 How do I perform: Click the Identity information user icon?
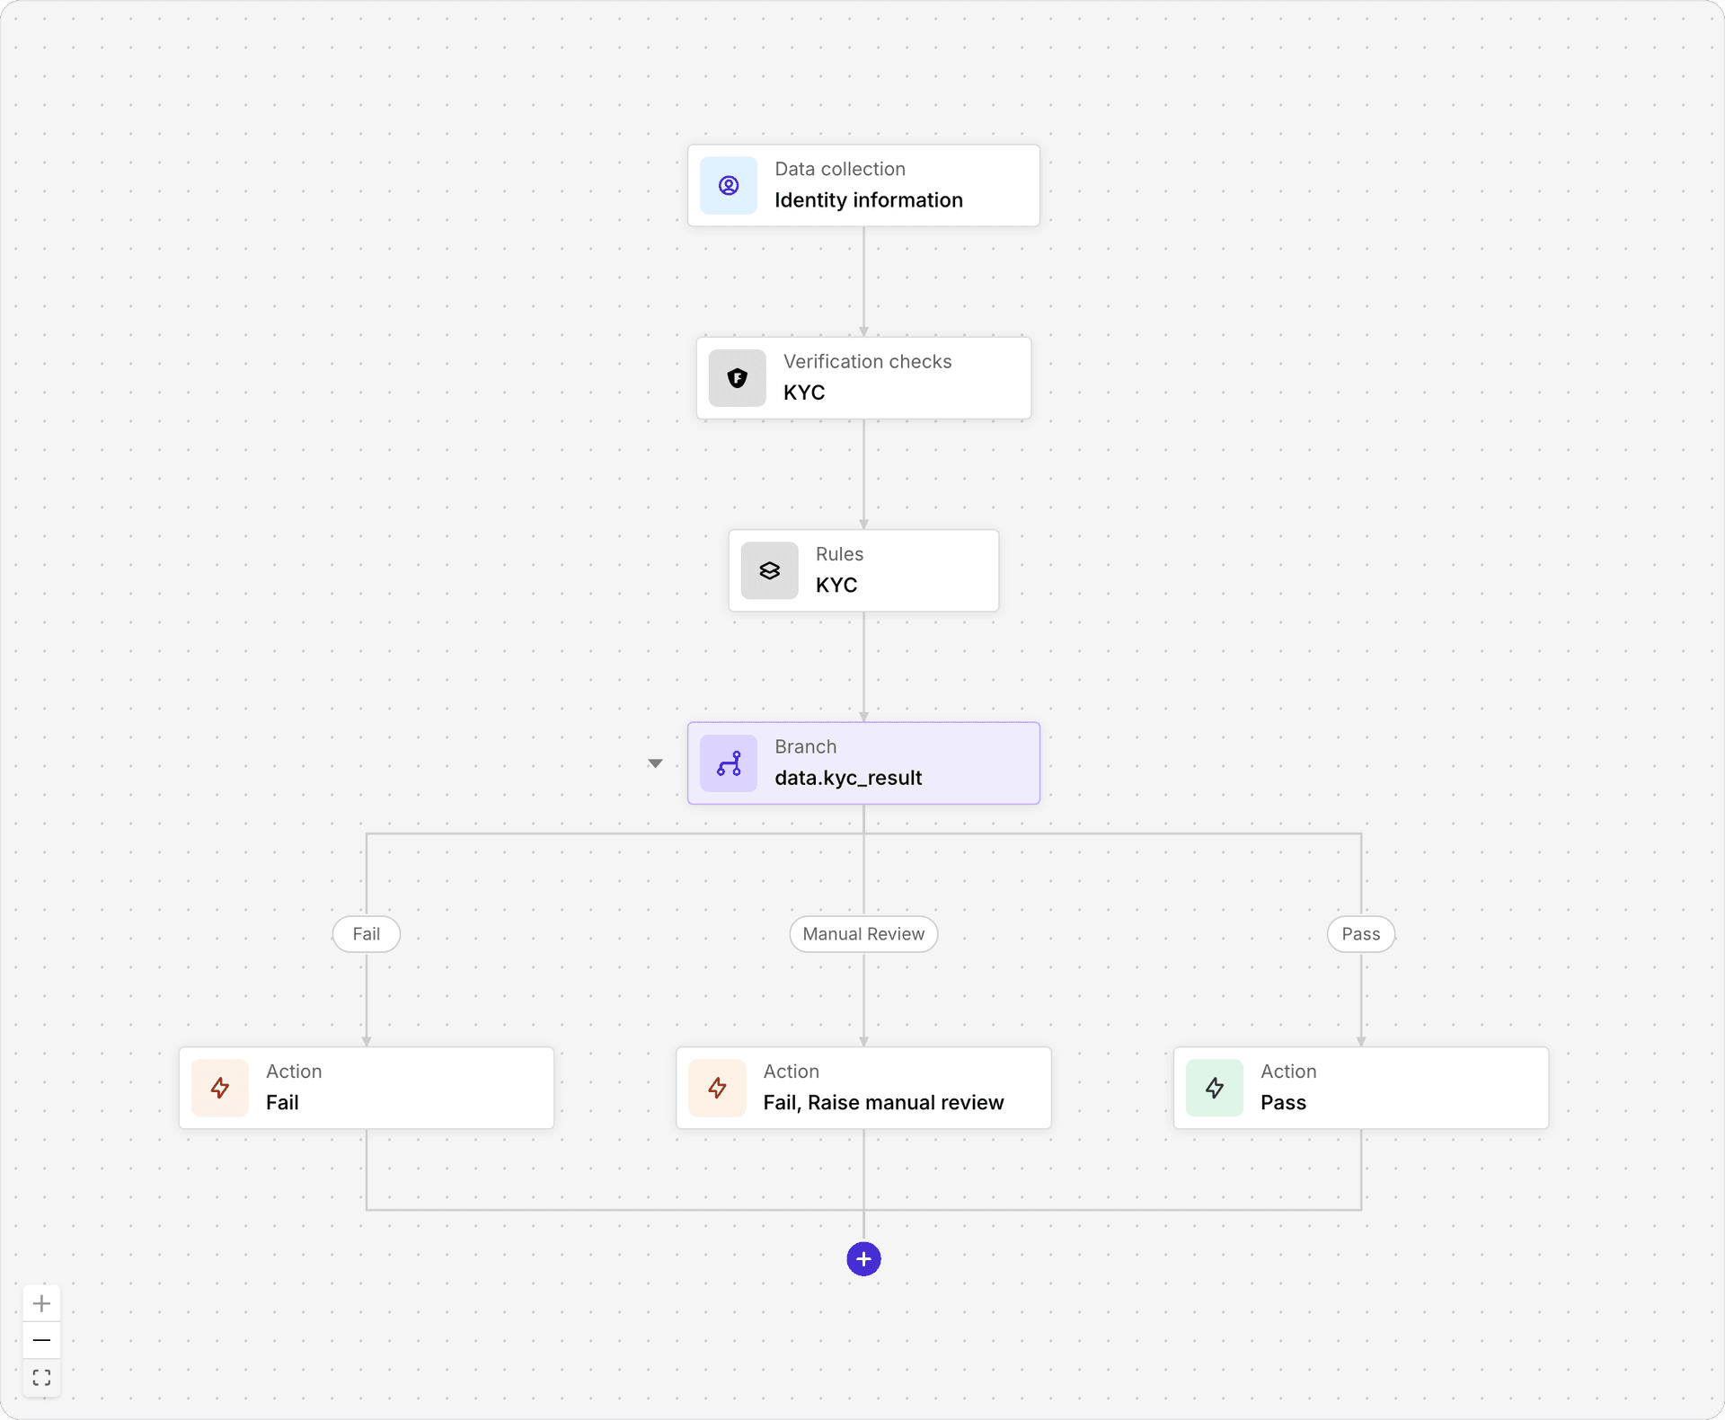tap(729, 185)
